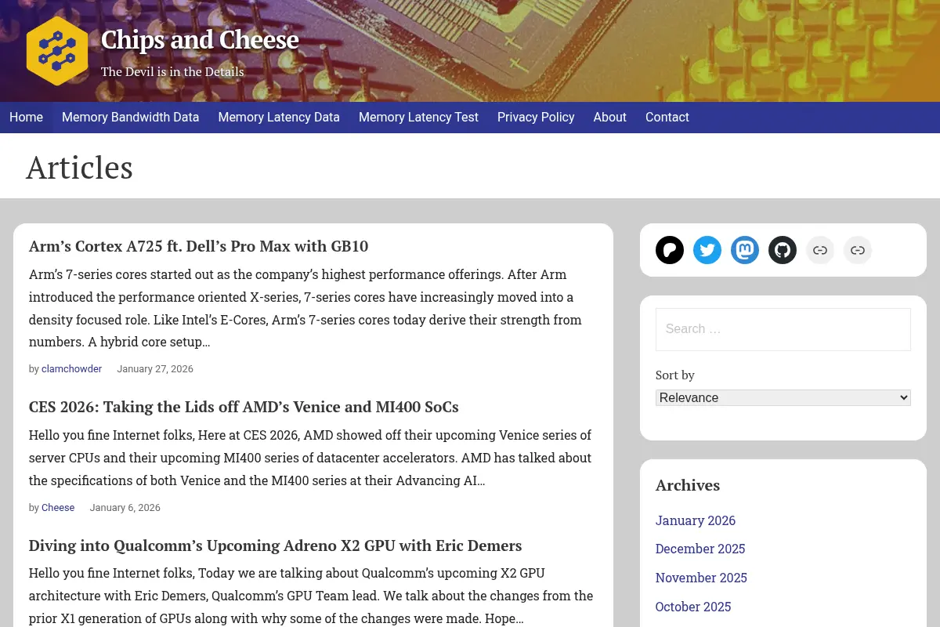The height and width of the screenshot is (627, 940).
Task: Click the first generic link icon
Action: 820,250
